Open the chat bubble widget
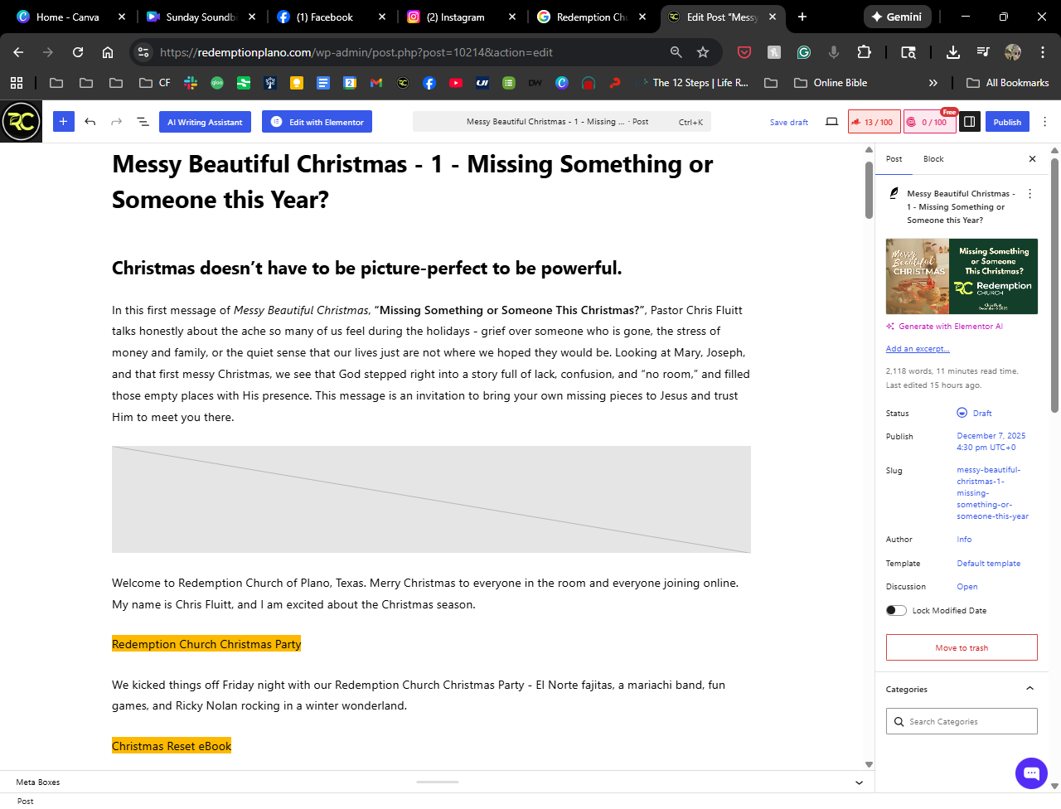Viewport: 1061px width, 809px height. pyautogui.click(x=1031, y=773)
